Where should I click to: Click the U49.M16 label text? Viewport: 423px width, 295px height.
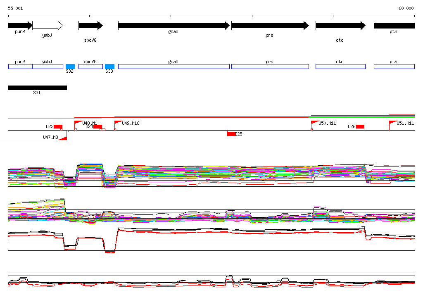[131, 123]
